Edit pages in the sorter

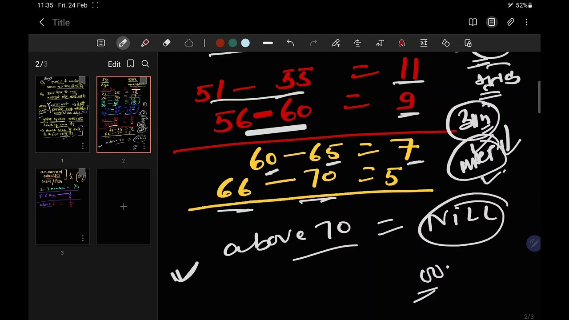[x=114, y=64]
